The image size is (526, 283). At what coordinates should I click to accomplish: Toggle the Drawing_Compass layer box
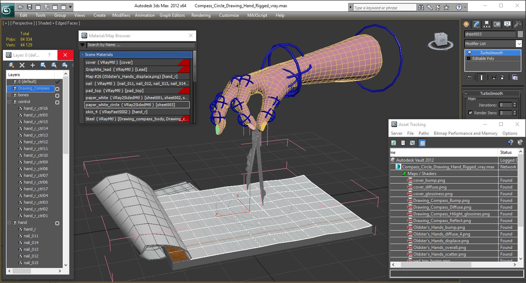coord(57,89)
